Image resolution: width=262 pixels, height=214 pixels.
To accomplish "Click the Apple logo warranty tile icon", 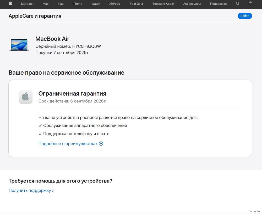I will tap(25, 97).
